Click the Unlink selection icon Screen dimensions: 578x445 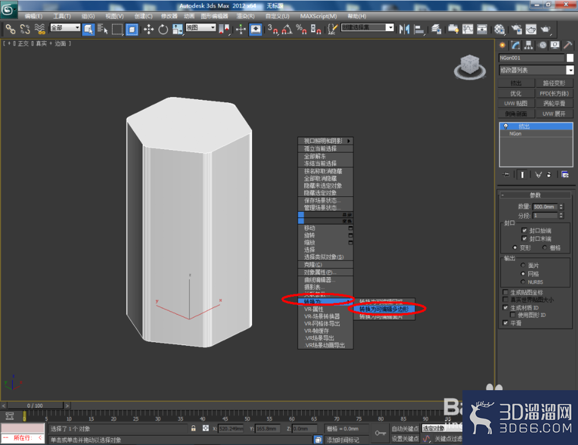(x=25, y=29)
